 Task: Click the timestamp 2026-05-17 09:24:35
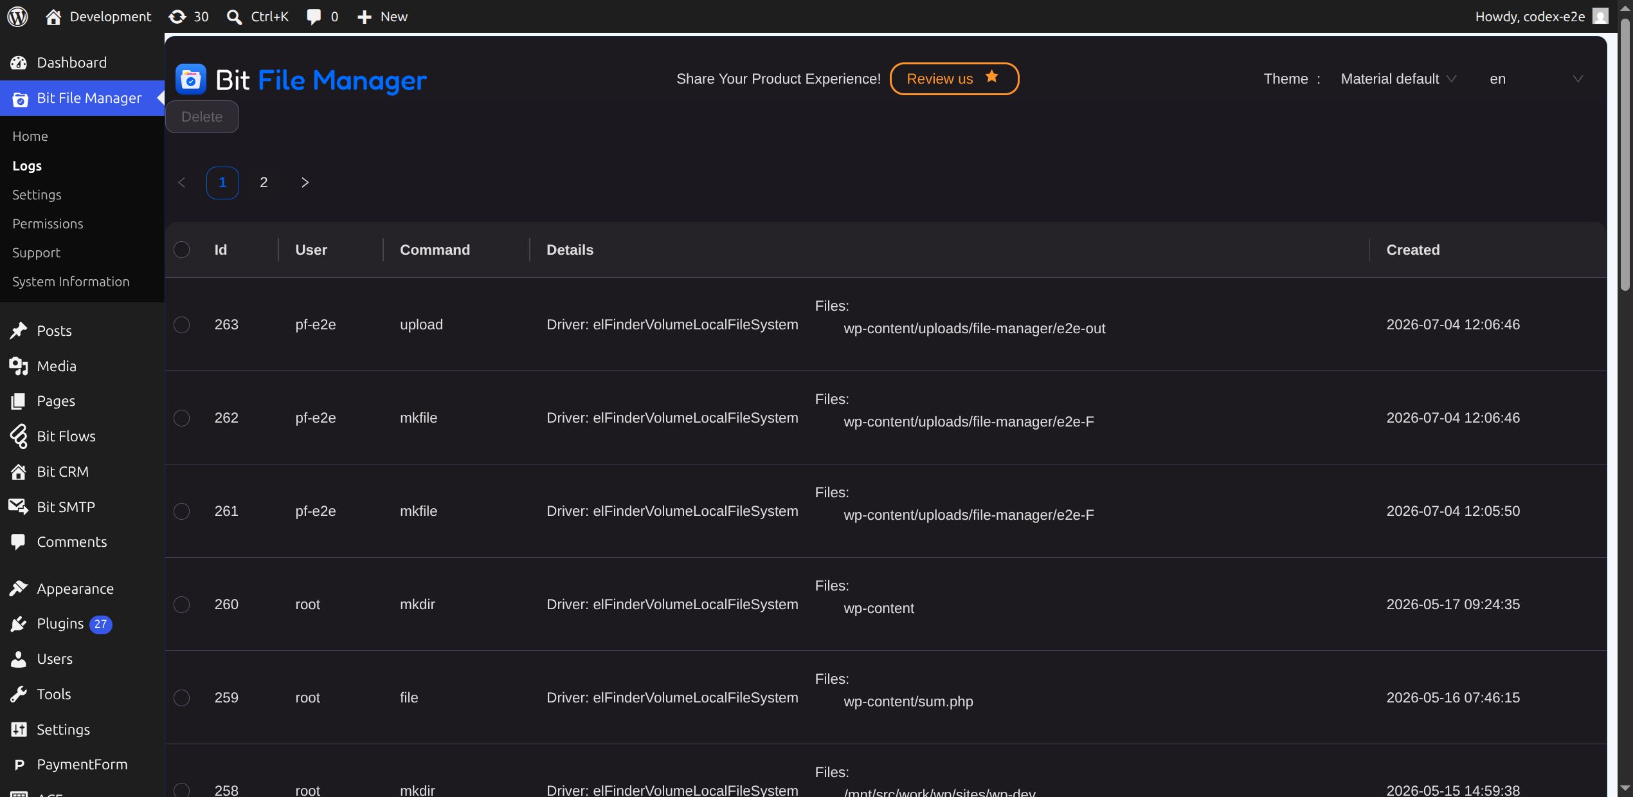[x=1453, y=605]
